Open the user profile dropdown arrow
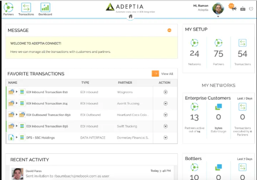The image size is (257, 180). coord(218,16)
